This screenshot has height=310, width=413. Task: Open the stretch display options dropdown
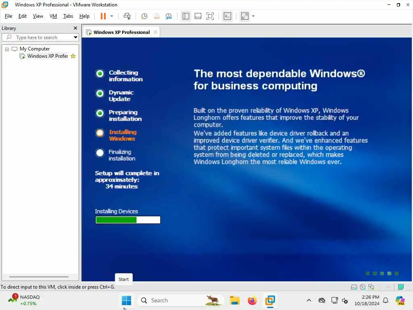click(x=253, y=16)
